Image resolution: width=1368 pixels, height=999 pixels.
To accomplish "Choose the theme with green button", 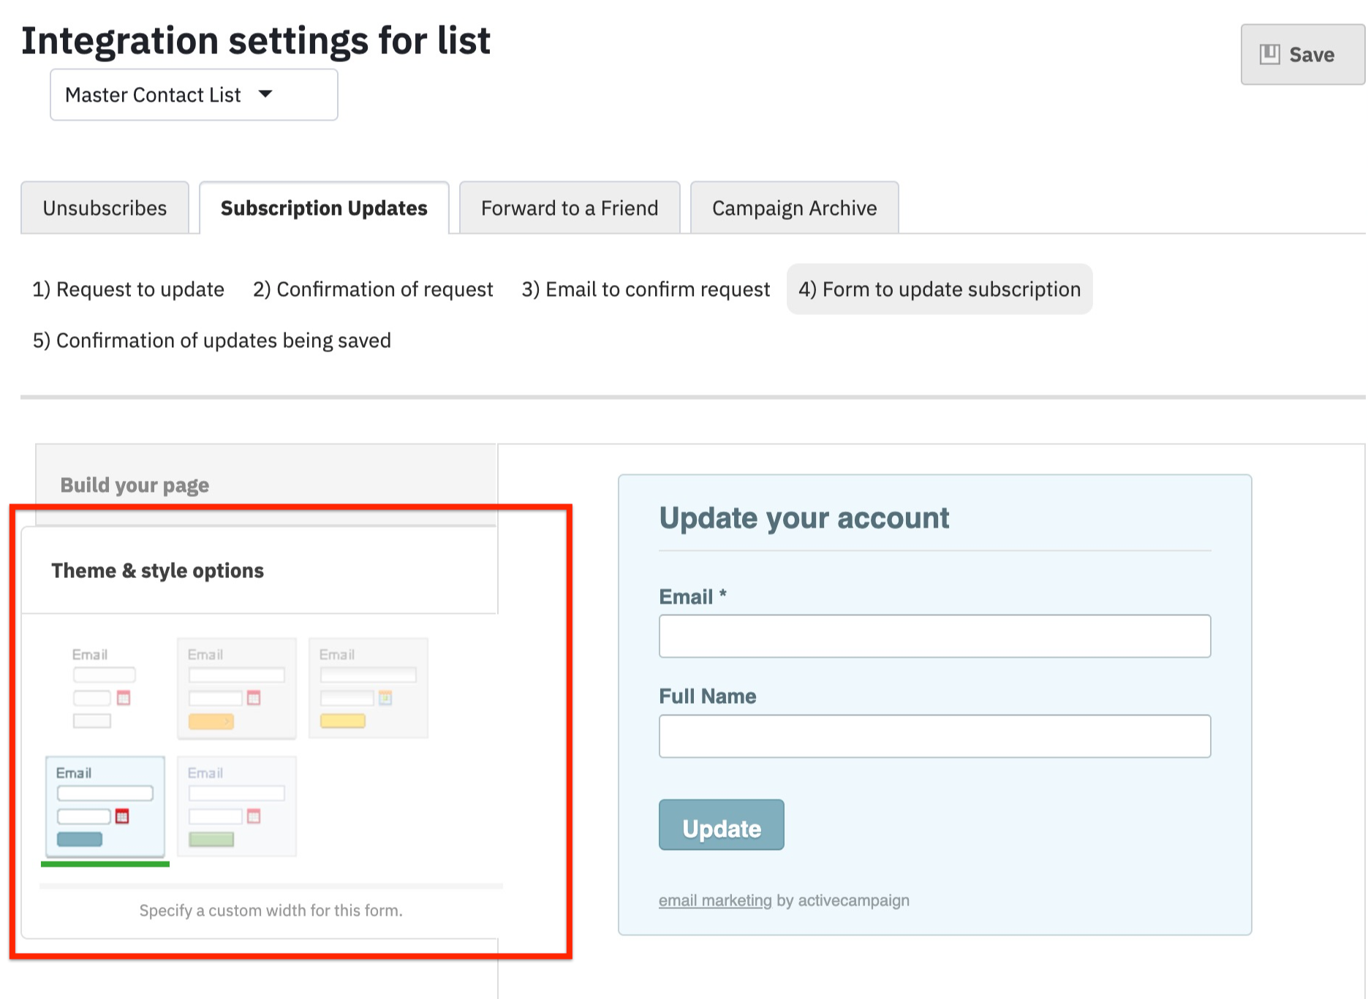I will 236,806.
